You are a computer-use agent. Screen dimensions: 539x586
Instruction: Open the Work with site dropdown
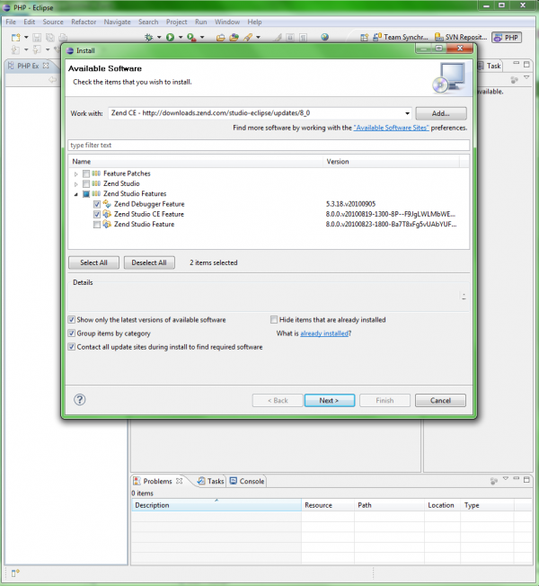point(407,113)
